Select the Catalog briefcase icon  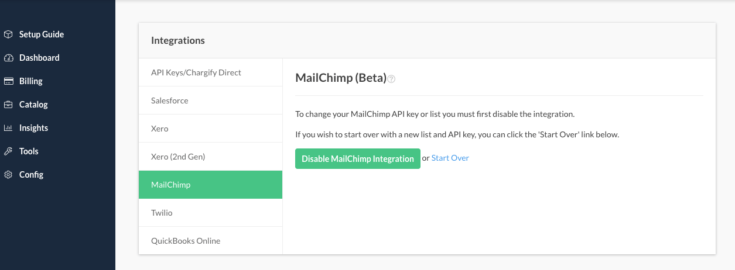pos(8,105)
